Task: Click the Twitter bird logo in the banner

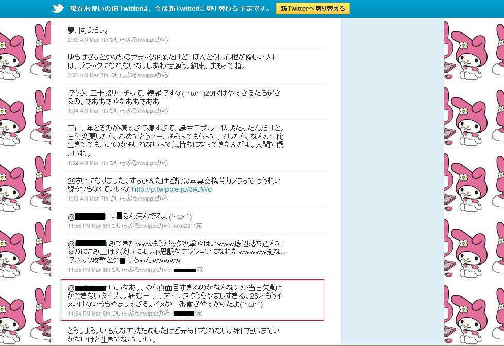Action: (x=58, y=8)
